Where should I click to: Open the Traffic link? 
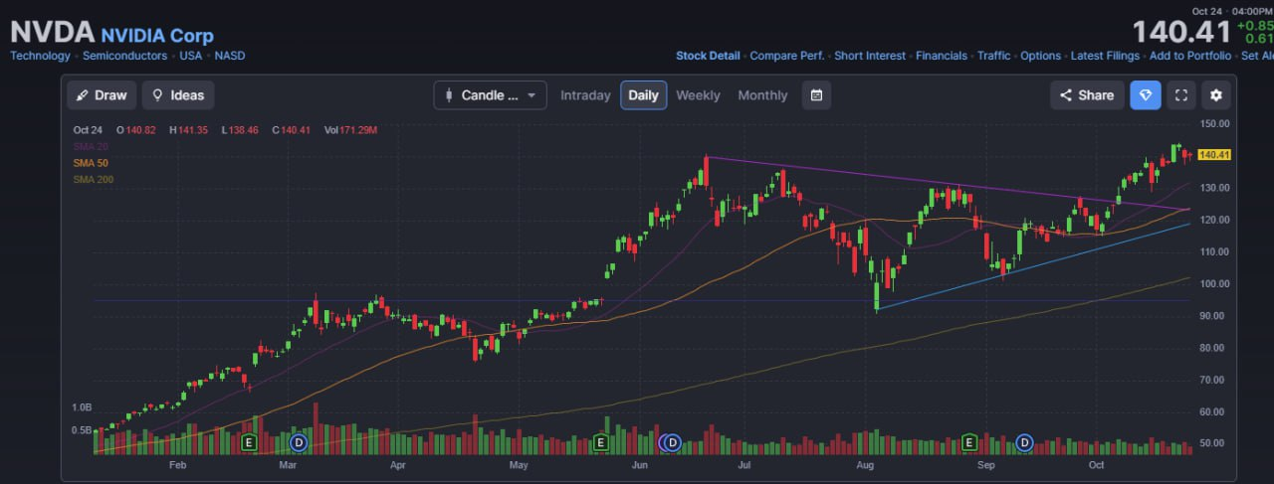click(993, 56)
